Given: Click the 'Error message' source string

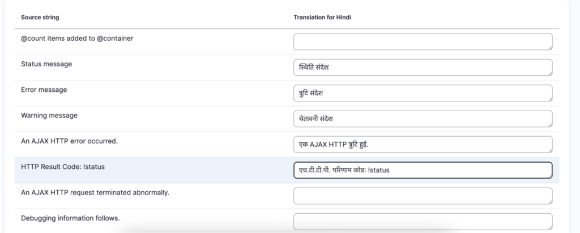Looking at the screenshot, I should 44,90.
